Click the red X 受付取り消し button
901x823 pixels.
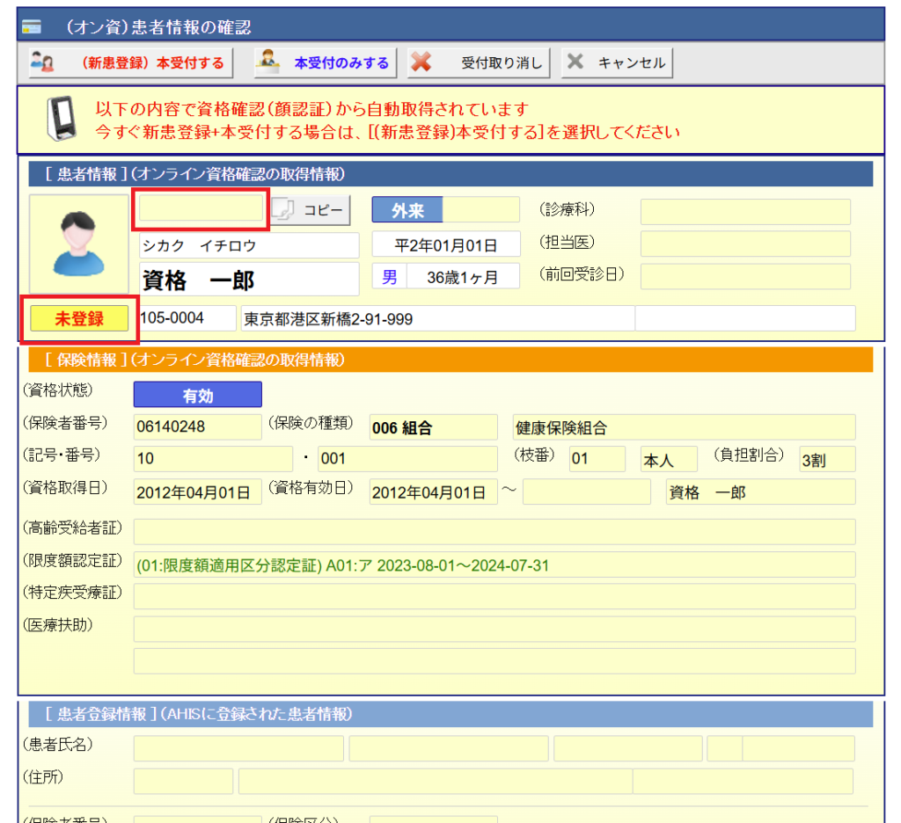[x=480, y=63]
